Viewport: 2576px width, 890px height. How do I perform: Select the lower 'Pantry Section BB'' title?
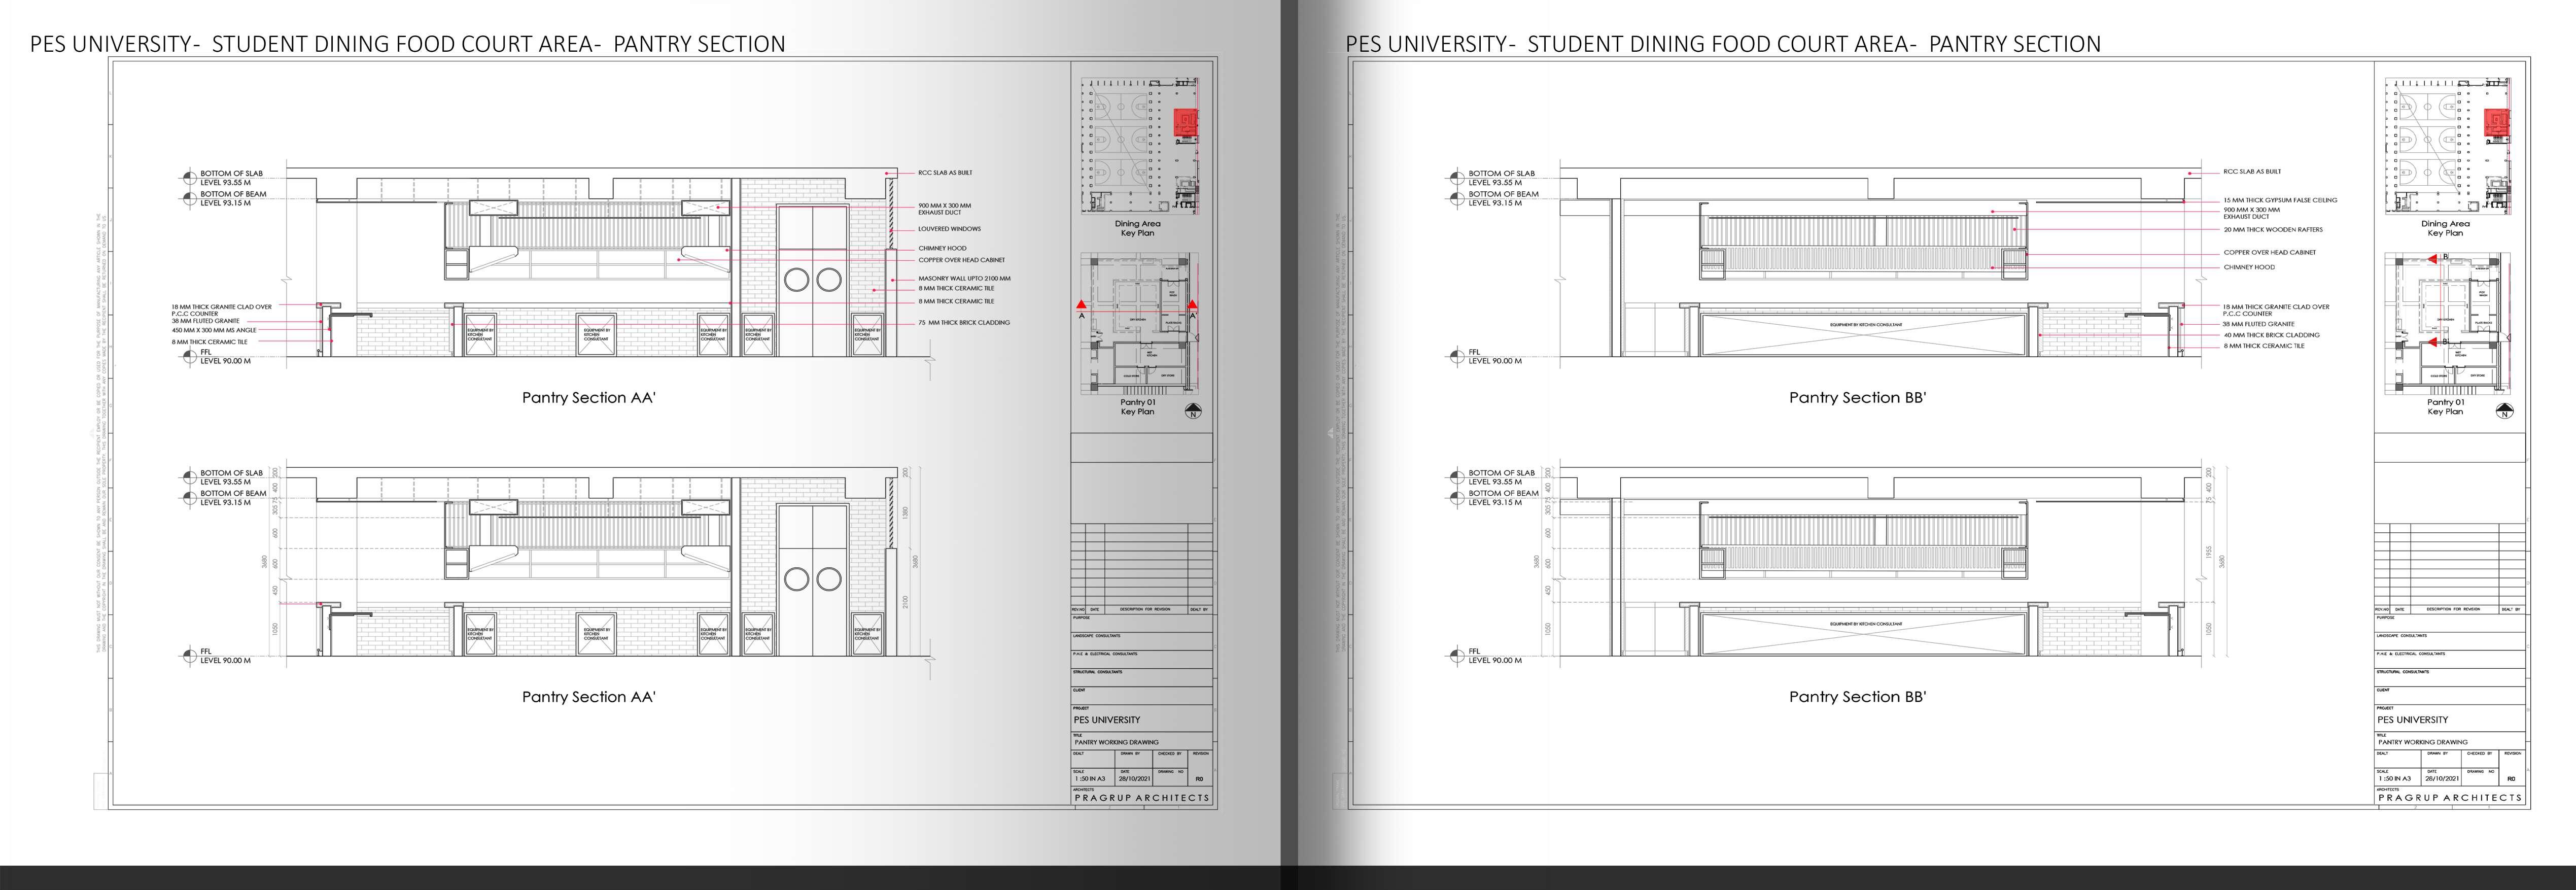[x=1857, y=697]
